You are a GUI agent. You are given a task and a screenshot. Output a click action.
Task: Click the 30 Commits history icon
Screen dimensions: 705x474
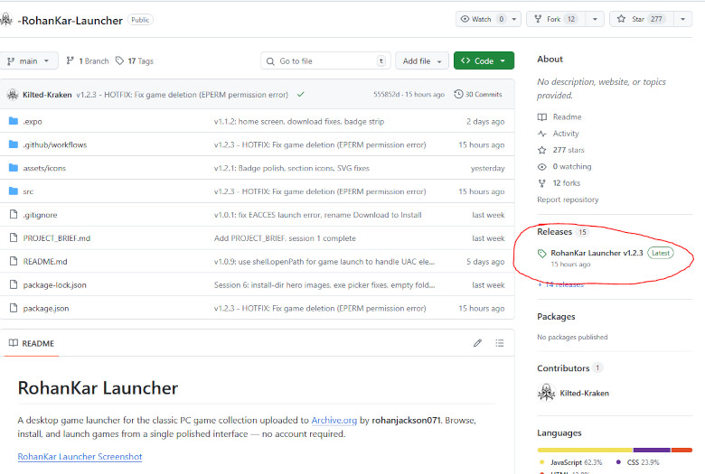459,94
